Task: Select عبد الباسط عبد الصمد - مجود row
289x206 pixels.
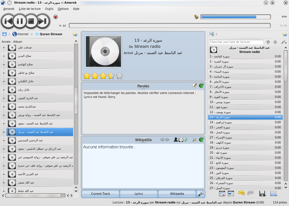Action: [x=40, y=124]
